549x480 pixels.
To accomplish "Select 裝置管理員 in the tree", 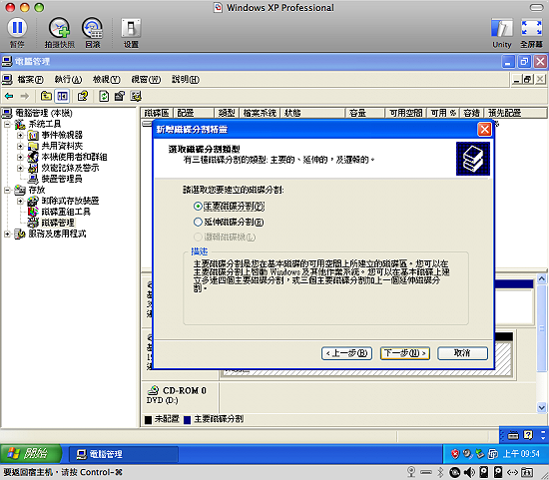I will [x=62, y=179].
